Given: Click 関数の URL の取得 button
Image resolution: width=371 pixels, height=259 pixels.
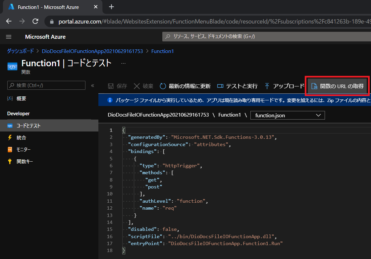Looking at the screenshot, I should coord(338,86).
